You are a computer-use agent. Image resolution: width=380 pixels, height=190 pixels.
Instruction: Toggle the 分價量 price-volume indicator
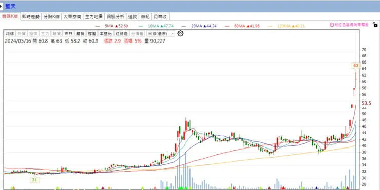point(138,34)
